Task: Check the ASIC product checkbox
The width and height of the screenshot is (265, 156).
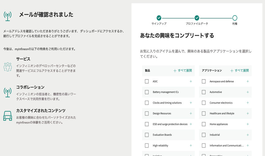Action: point(147,81)
